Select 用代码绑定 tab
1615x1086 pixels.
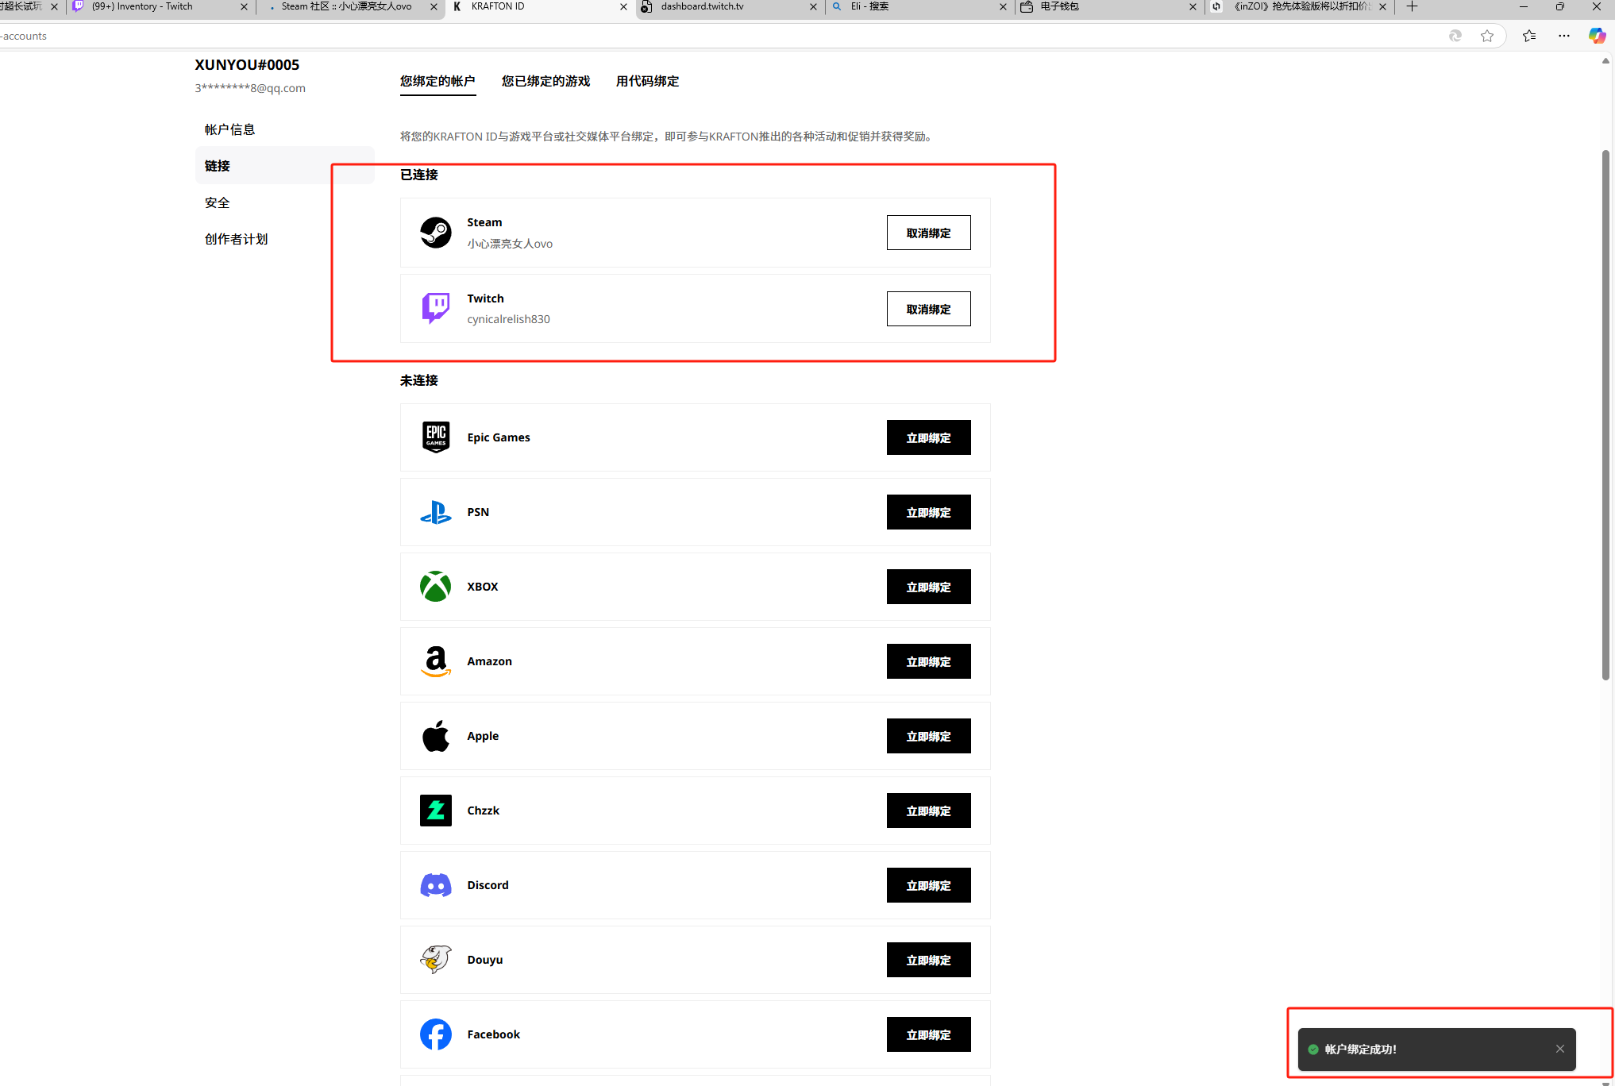[x=647, y=81]
